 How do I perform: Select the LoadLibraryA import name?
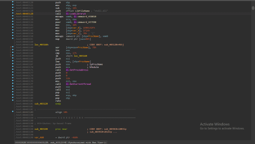click(x=78, y=13)
